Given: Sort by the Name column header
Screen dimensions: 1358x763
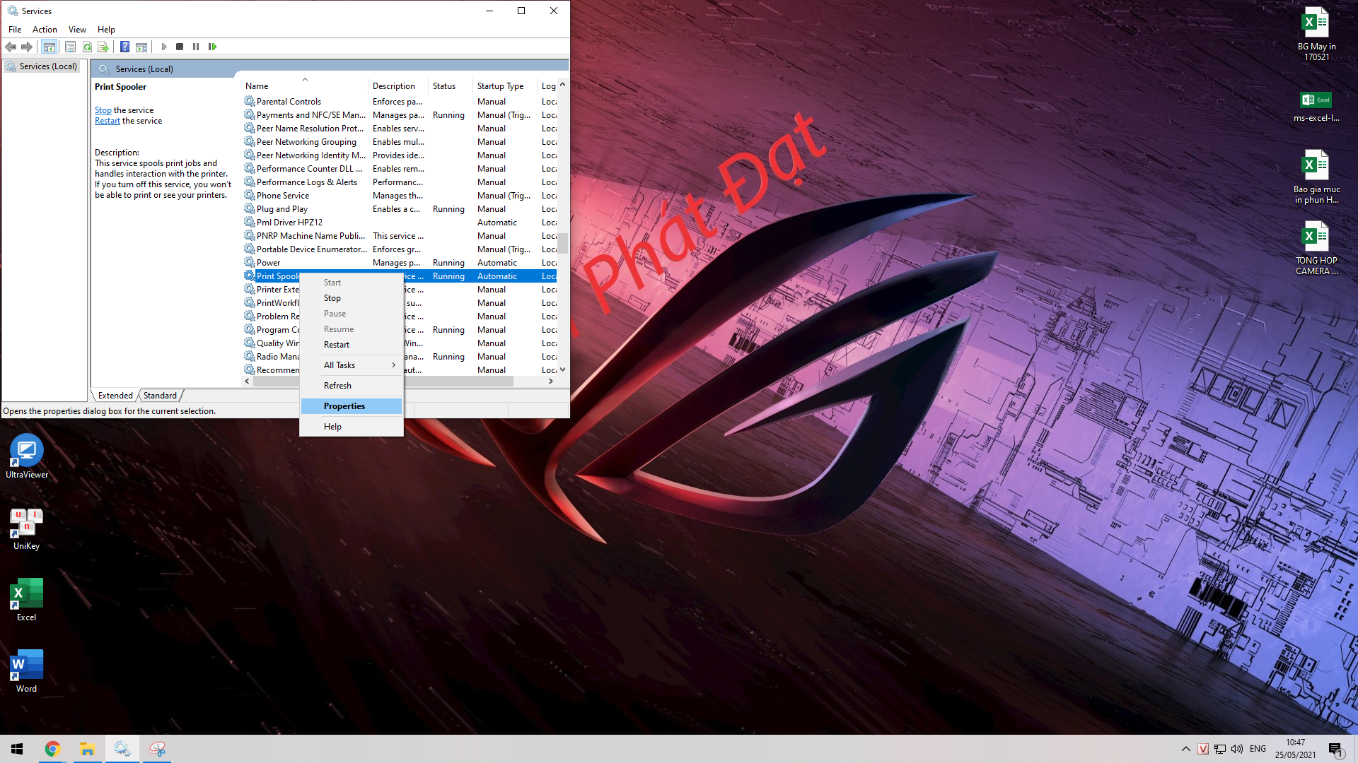Looking at the screenshot, I should (x=304, y=86).
